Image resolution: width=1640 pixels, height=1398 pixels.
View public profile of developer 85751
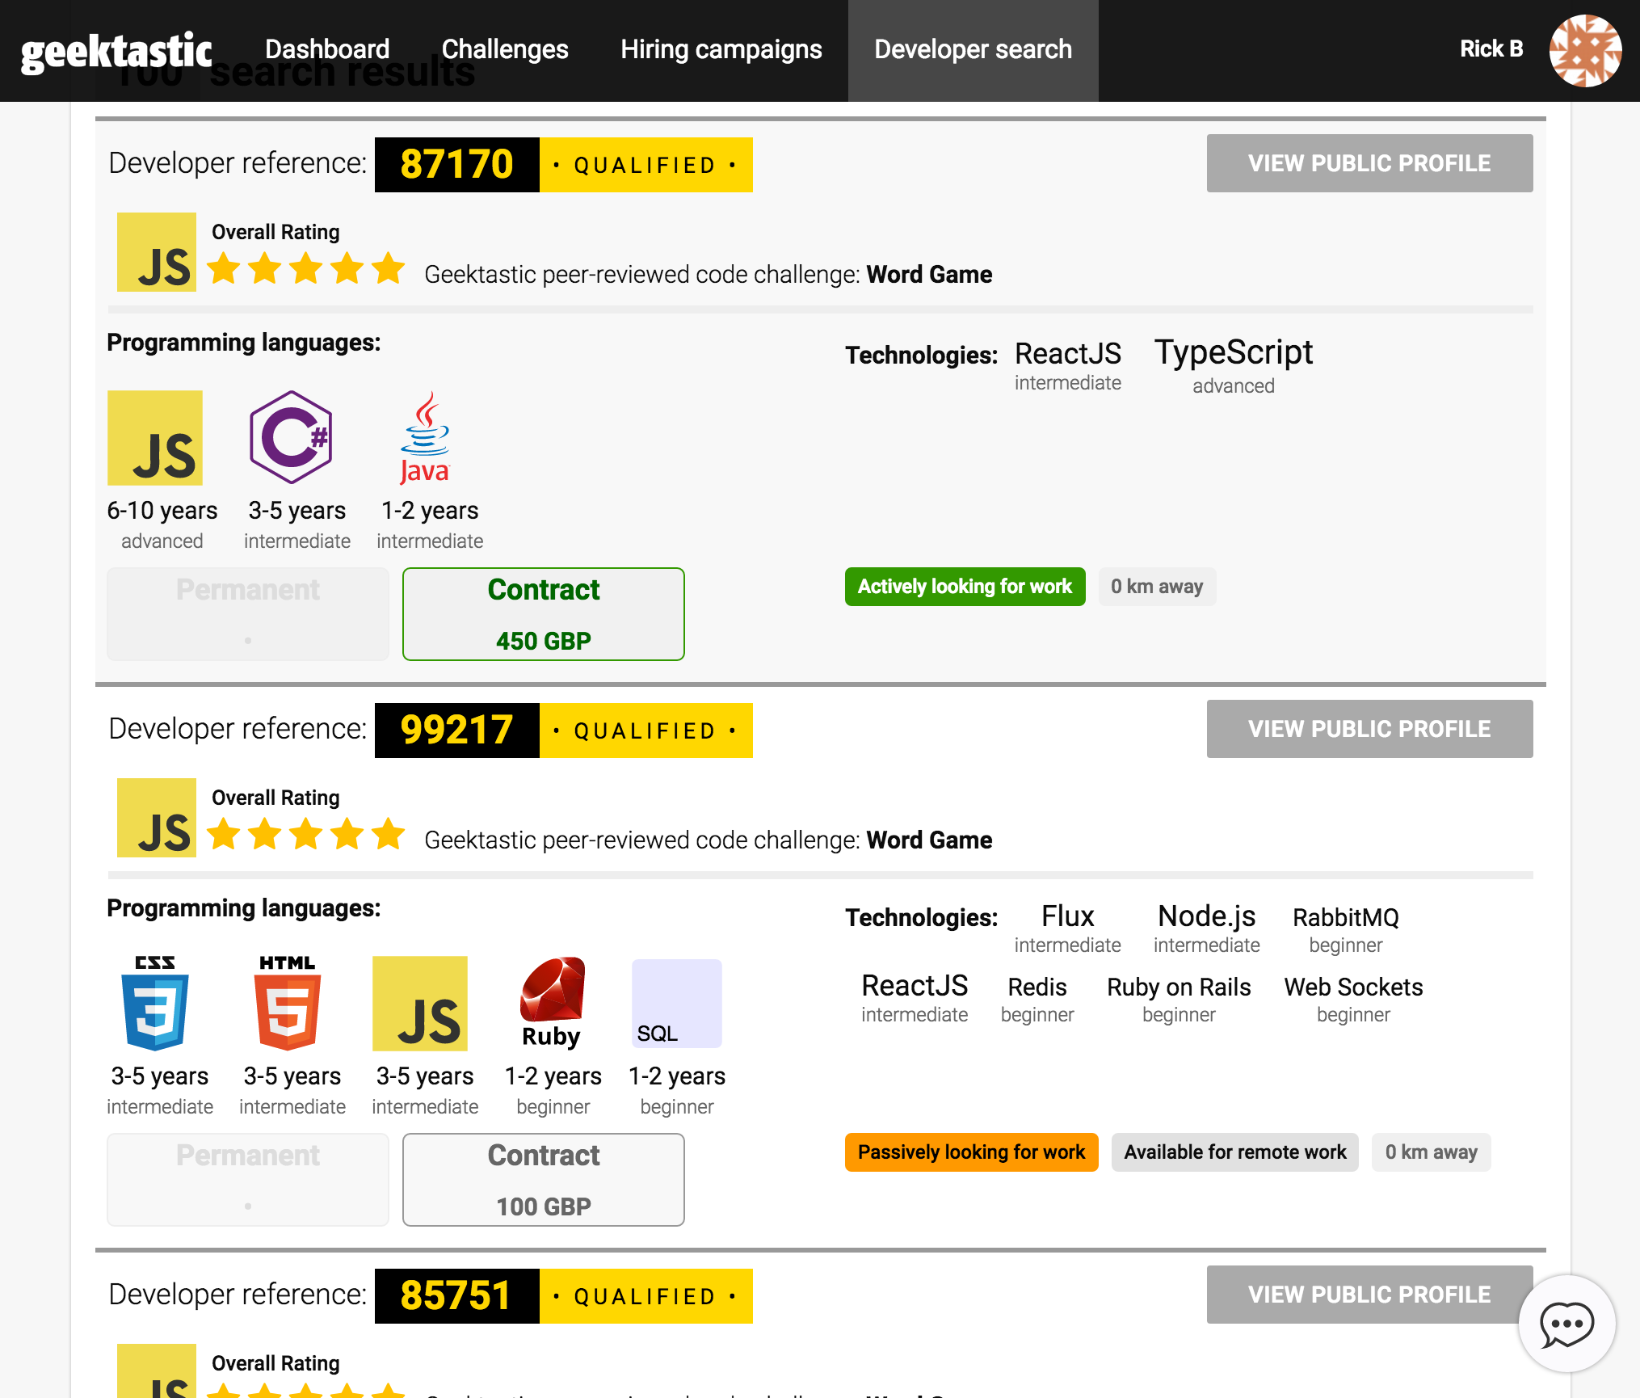[x=1370, y=1295]
